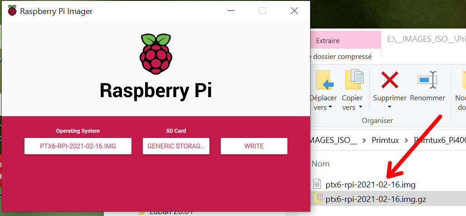
Task: Click the Renommer icon in Explorer ribbon
Action: point(427,80)
